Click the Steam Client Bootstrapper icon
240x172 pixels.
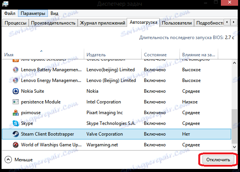click(15, 134)
